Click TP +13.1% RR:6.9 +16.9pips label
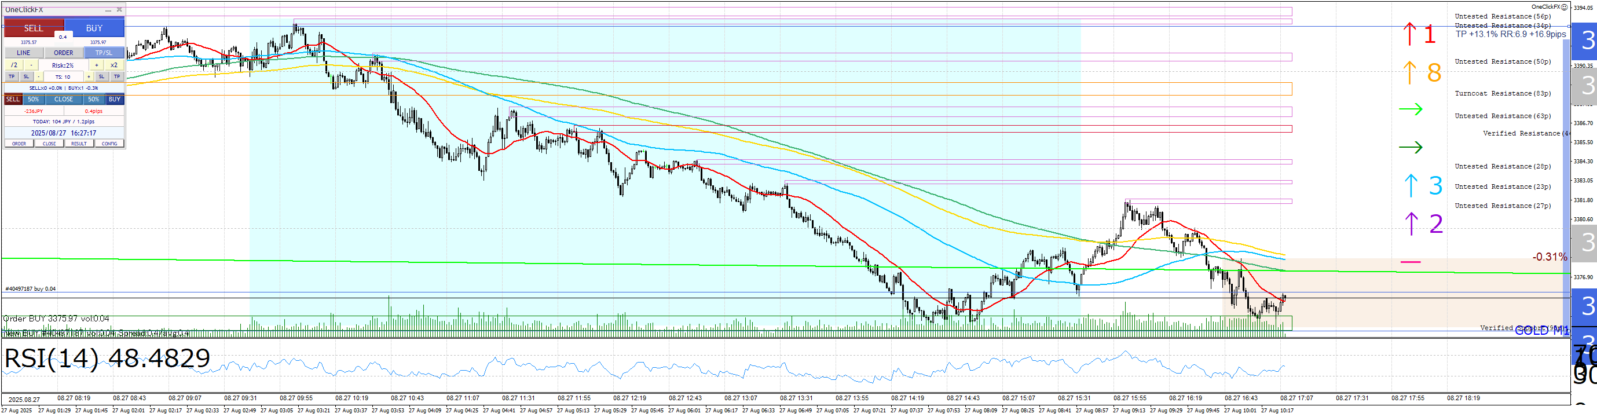Screen dimensions: 1597x417 [1511, 34]
